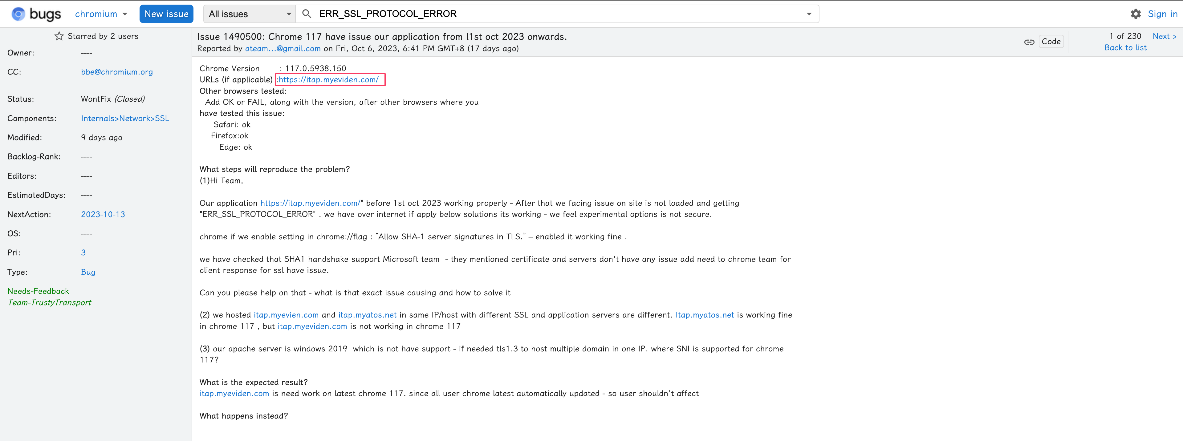Click Back to list link
The height and width of the screenshot is (441, 1183).
[1125, 48]
